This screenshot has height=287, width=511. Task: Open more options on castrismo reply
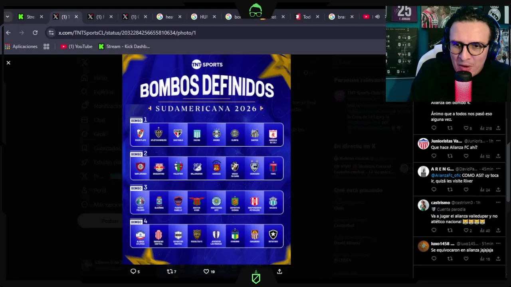pyautogui.click(x=498, y=202)
